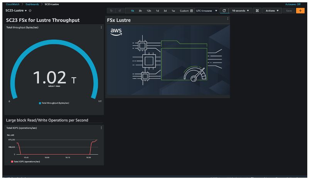Viewport: 310px width, 180px height.
Task: Open FSx Lustre widget options menu
Action: click(228, 18)
